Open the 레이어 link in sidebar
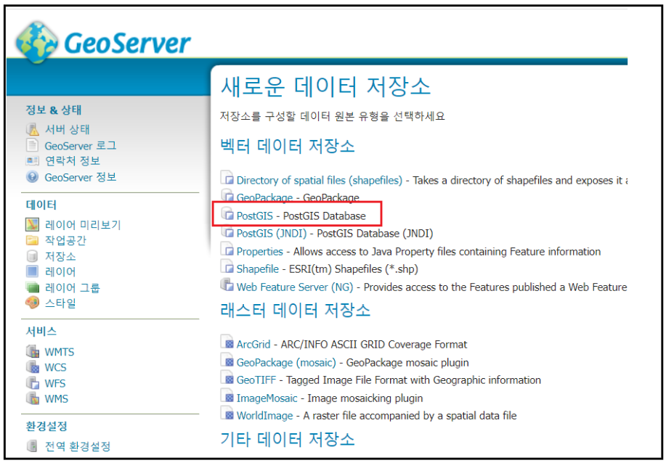This screenshot has width=666, height=463. pos(60,272)
